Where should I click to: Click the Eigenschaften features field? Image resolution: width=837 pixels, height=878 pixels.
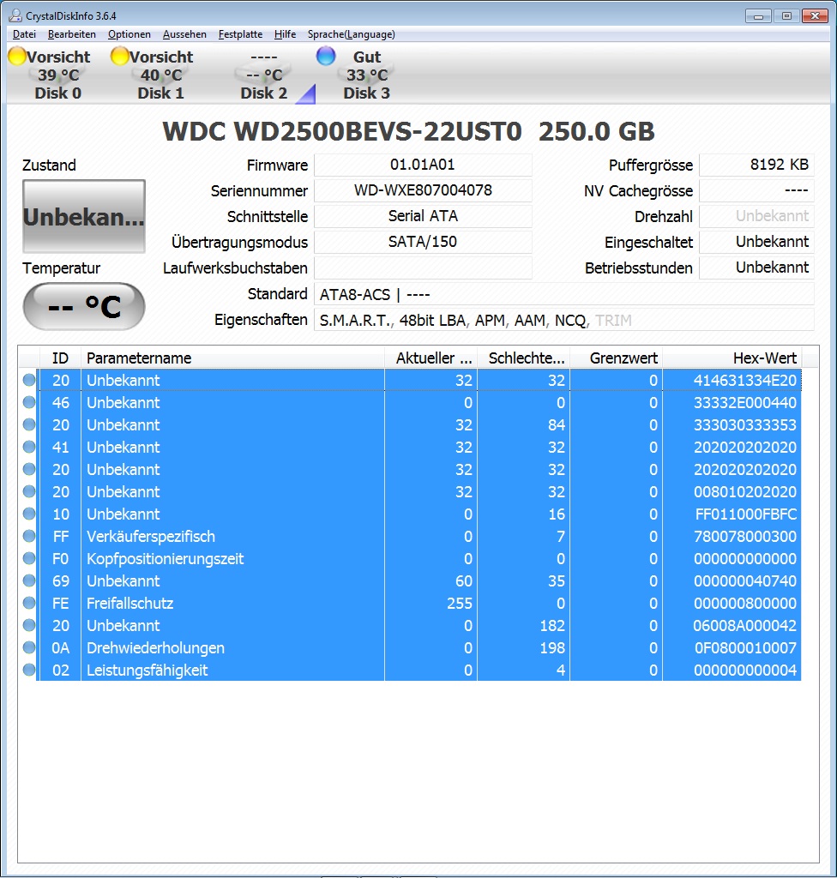[564, 320]
